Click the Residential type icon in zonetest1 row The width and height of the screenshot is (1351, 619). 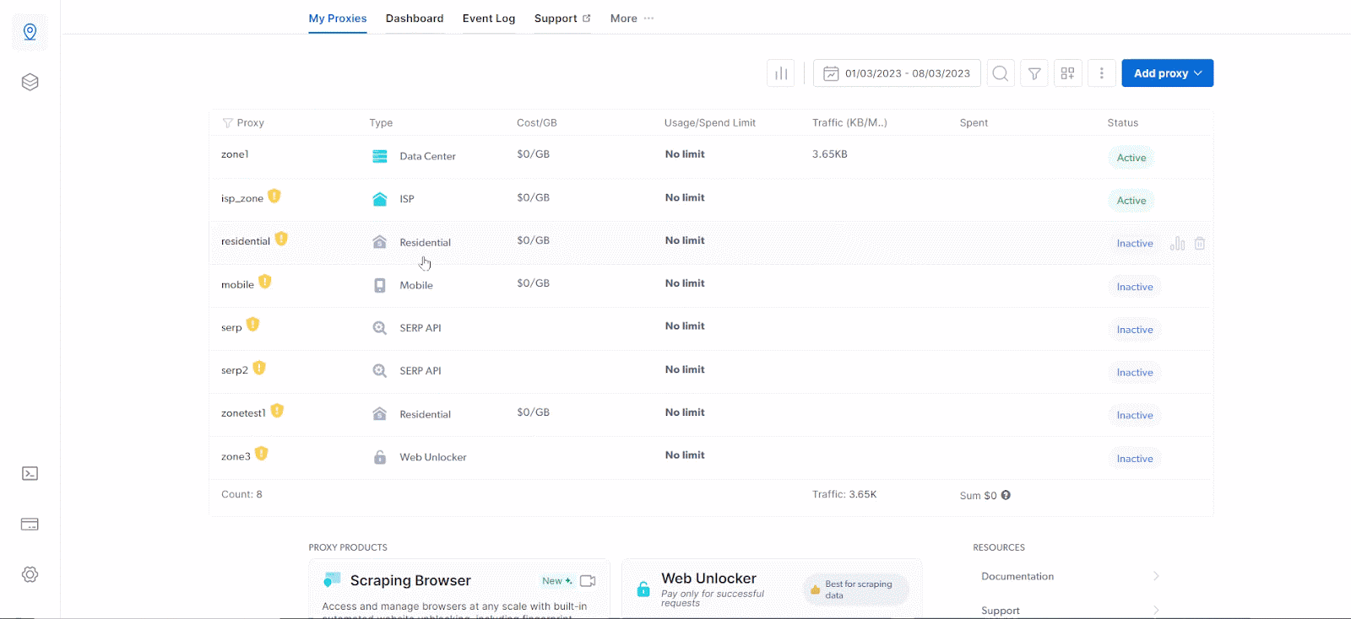point(380,414)
